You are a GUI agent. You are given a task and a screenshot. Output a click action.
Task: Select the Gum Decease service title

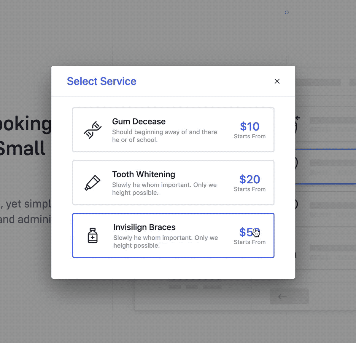(x=139, y=121)
